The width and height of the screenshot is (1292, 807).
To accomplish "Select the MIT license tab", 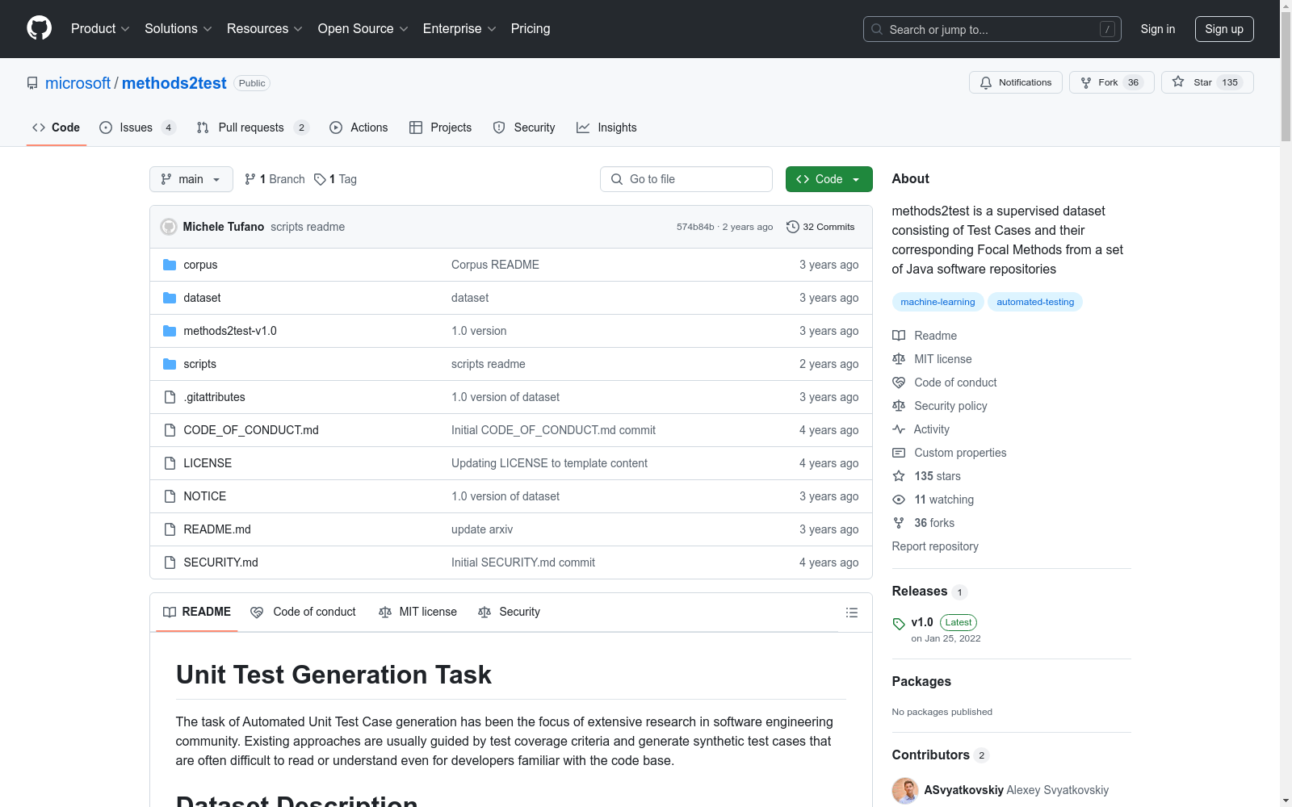I will [x=417, y=612].
